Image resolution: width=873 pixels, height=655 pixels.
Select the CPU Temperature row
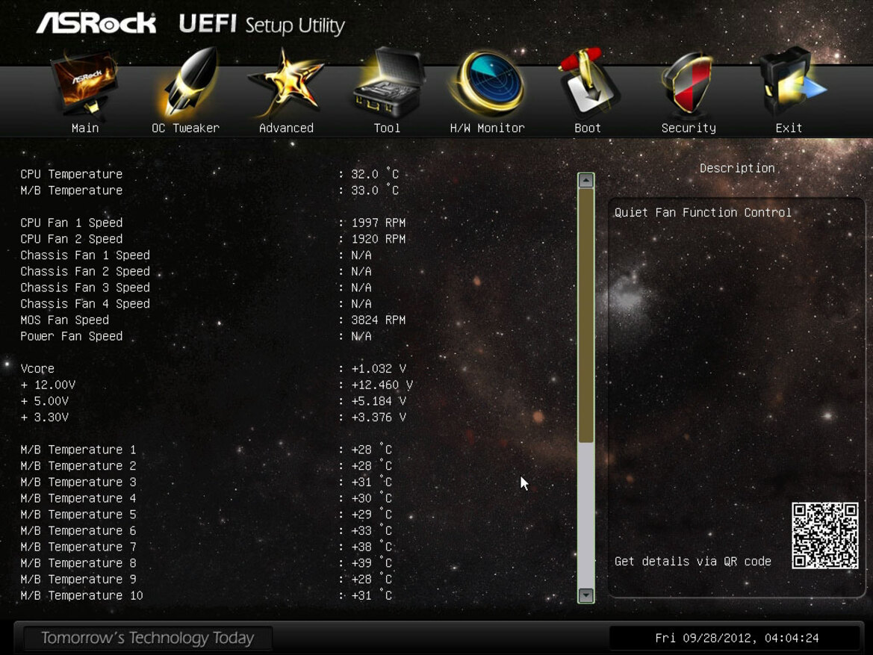[x=210, y=174]
